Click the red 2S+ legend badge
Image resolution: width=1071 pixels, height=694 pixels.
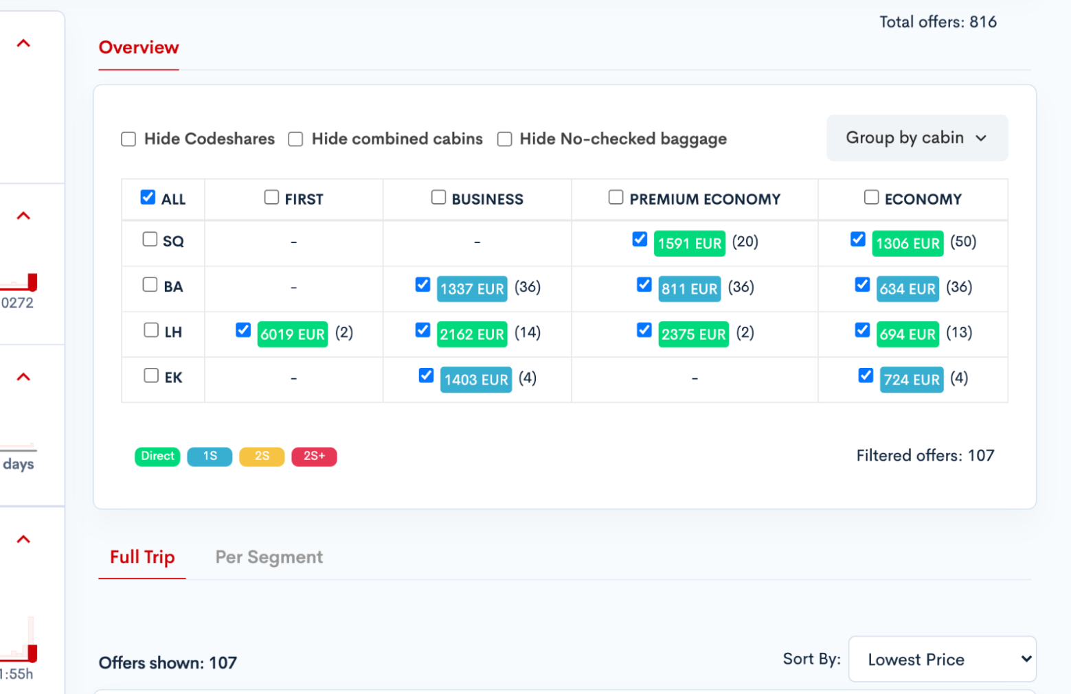pos(314,456)
